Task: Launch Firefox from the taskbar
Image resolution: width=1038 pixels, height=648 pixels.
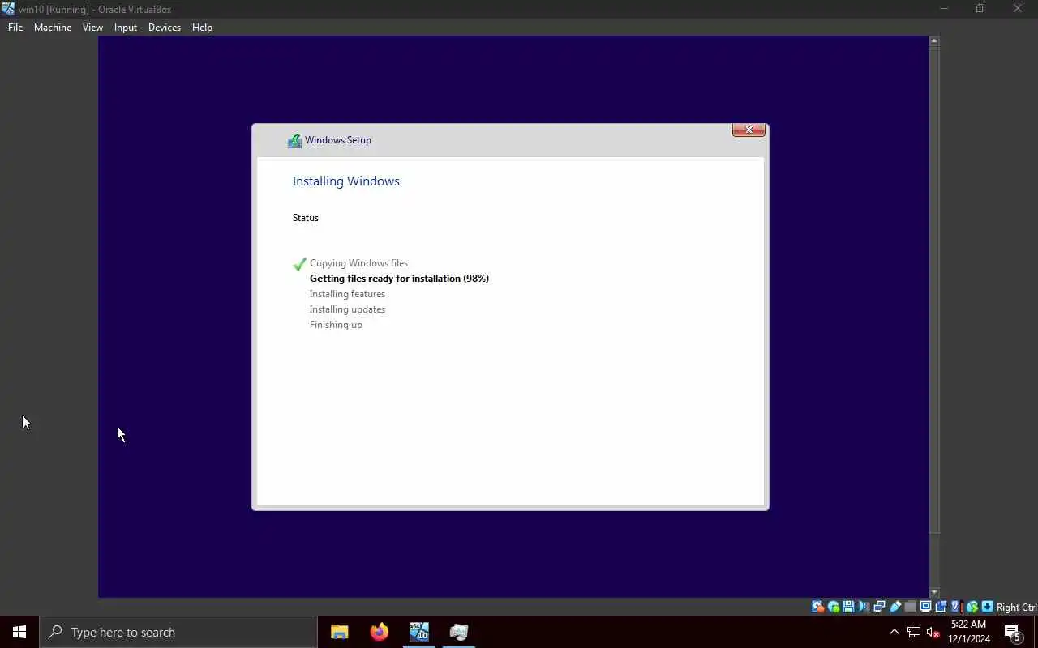Action: [x=379, y=632]
